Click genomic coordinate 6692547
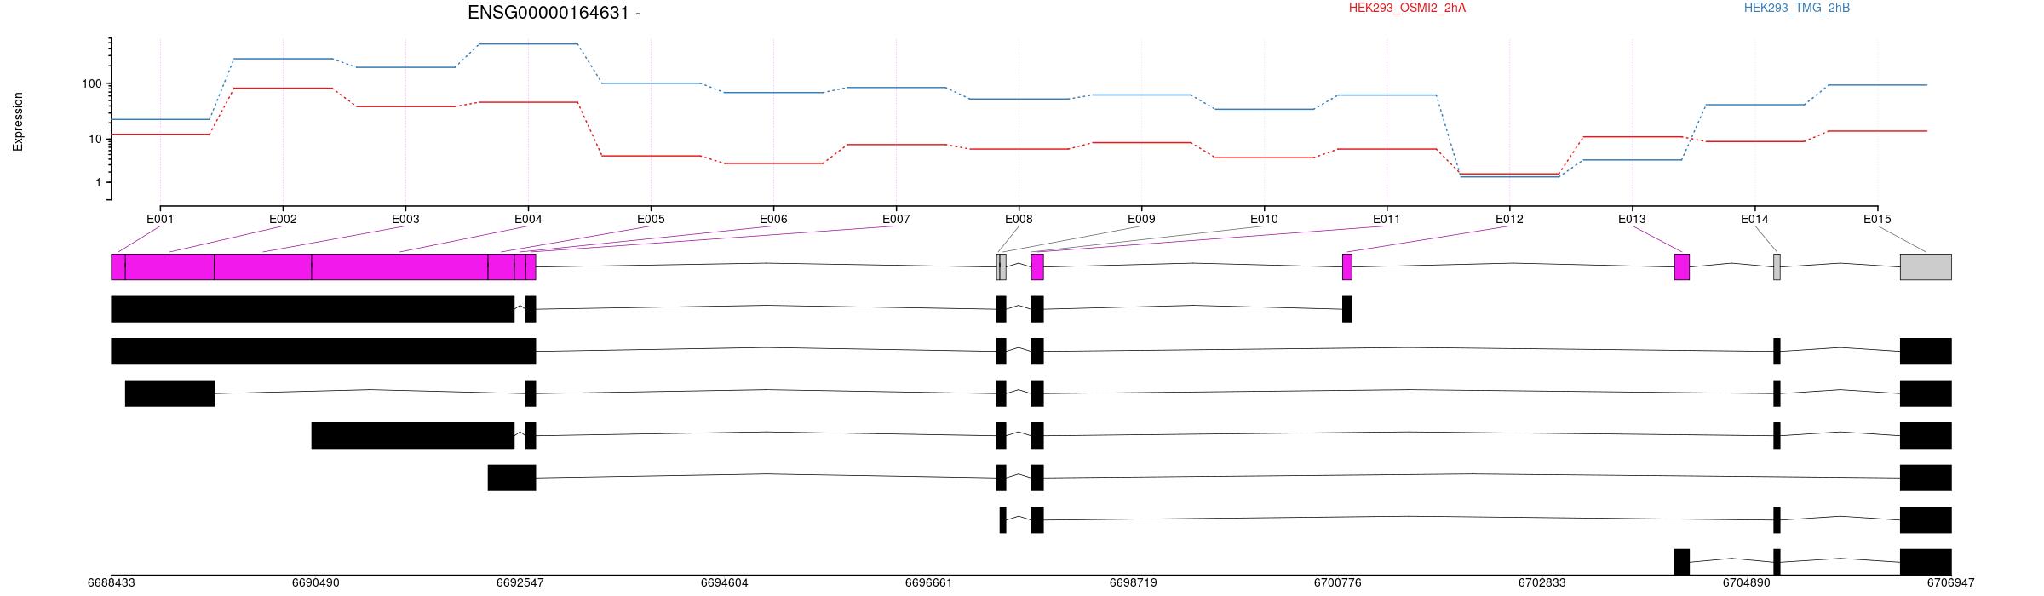 pos(520,583)
